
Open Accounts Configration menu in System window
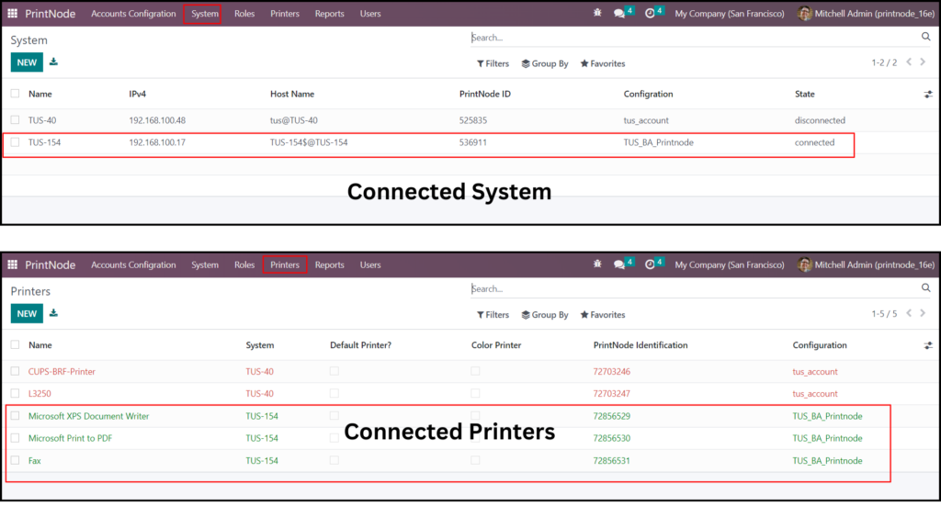pos(133,13)
